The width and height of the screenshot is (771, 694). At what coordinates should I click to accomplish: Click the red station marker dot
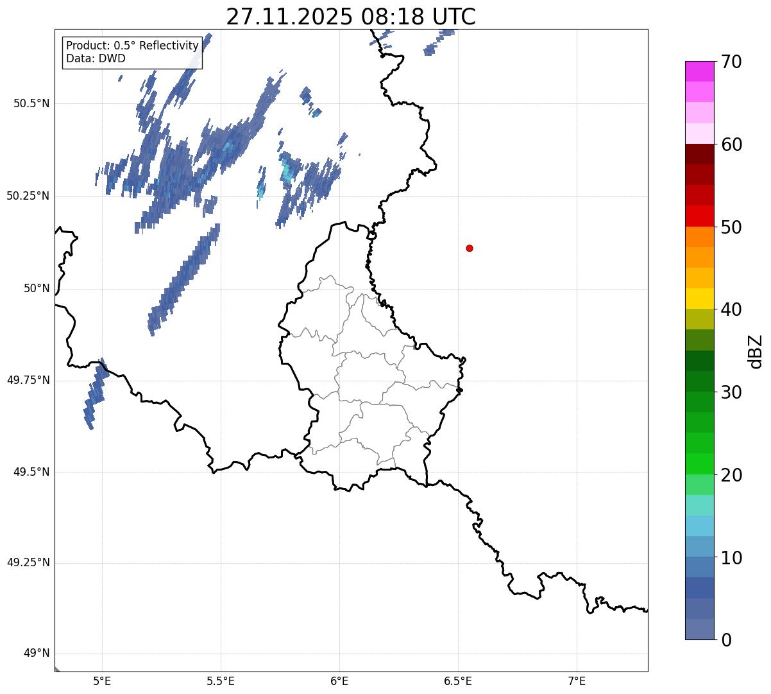coord(470,248)
